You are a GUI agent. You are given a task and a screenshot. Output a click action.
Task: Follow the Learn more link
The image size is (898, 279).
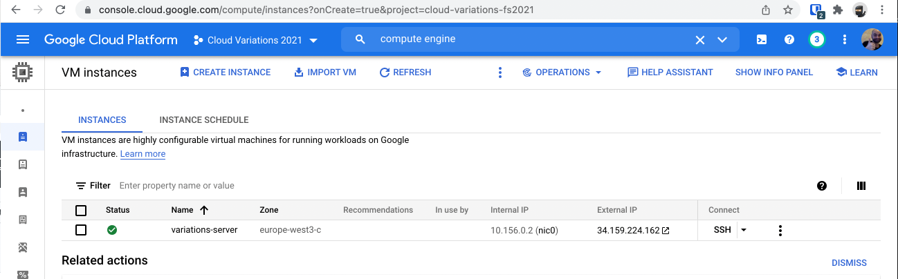tap(143, 154)
